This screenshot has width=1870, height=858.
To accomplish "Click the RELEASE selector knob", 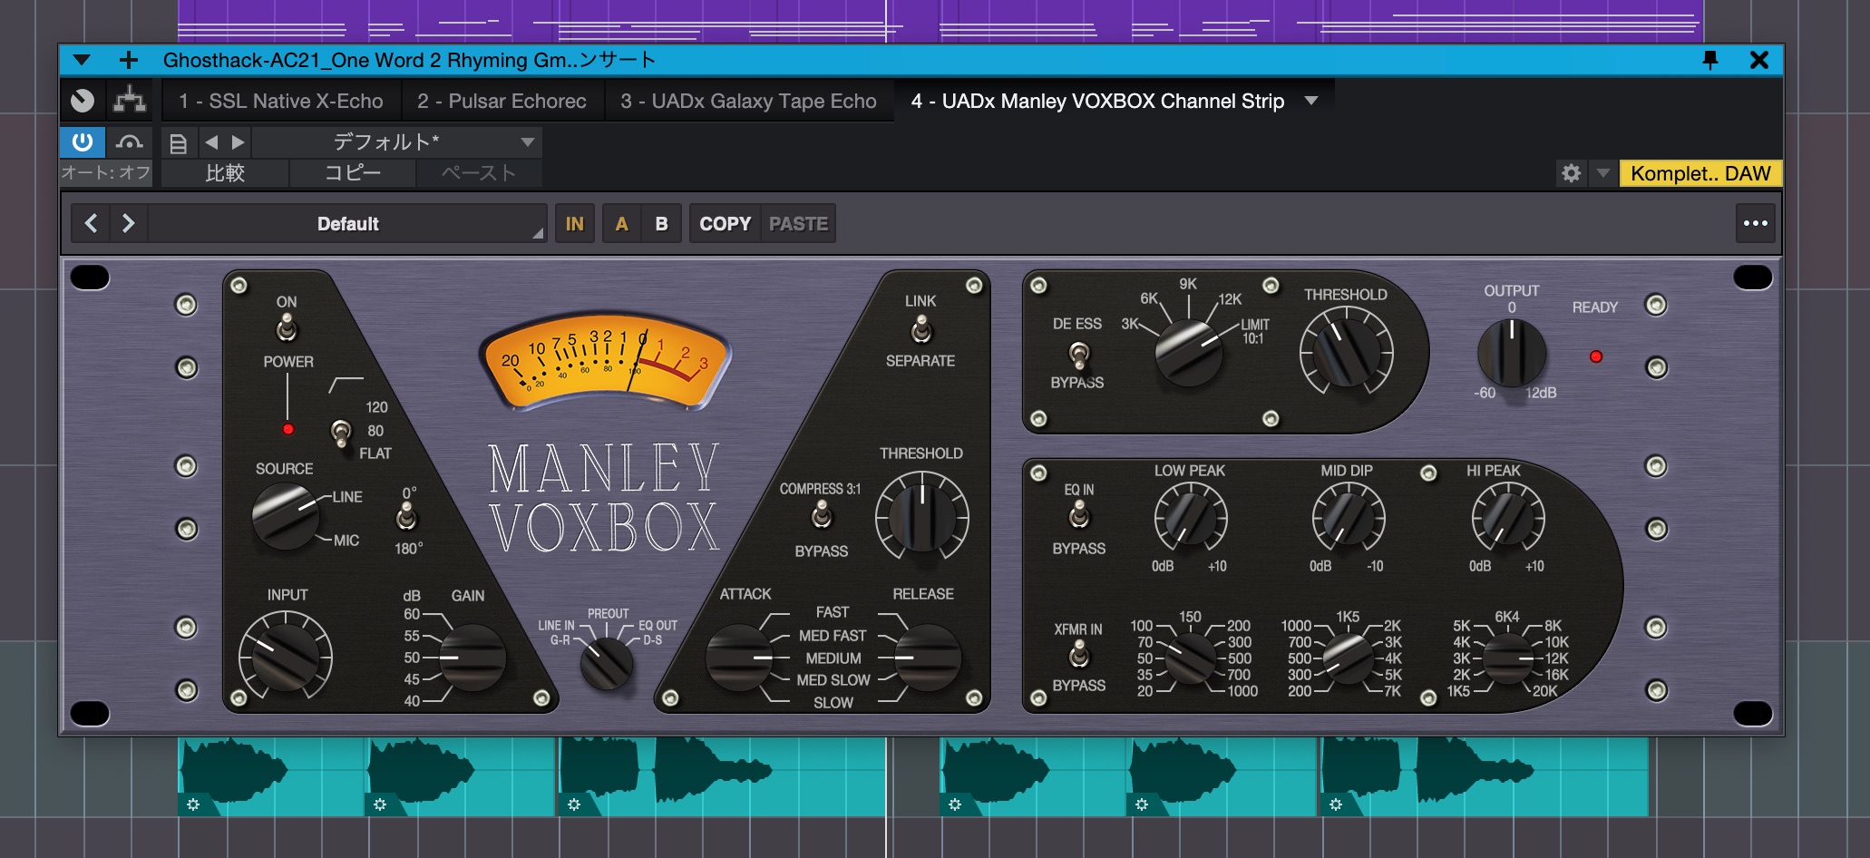I will 927,657.
